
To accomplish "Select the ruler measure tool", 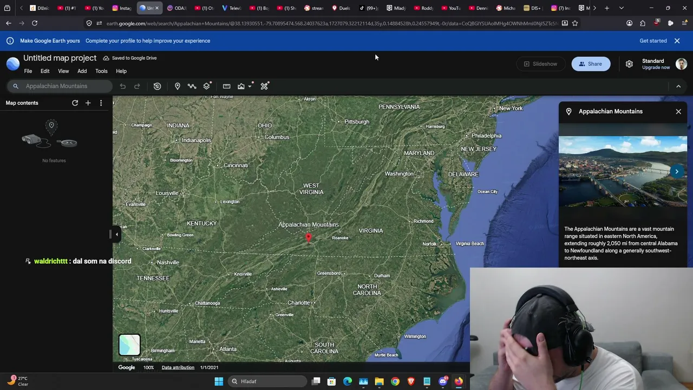I will [226, 86].
